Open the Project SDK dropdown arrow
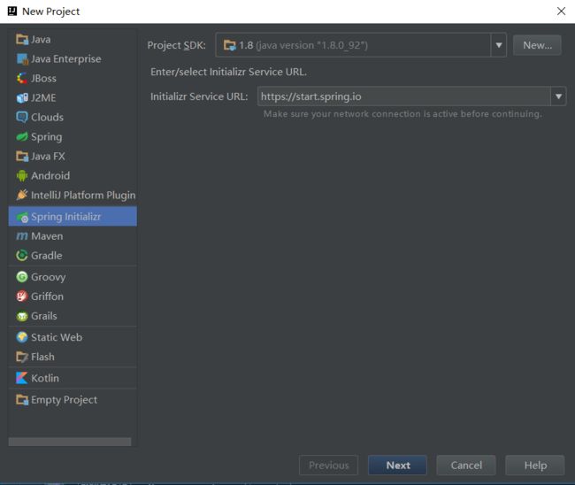This screenshot has width=575, height=485. point(499,45)
